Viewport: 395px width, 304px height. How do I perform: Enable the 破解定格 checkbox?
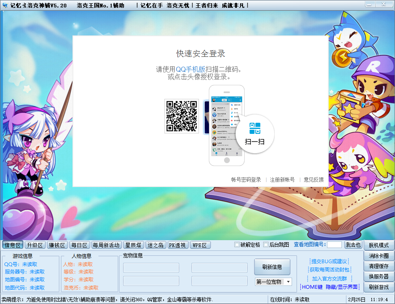point(237,244)
